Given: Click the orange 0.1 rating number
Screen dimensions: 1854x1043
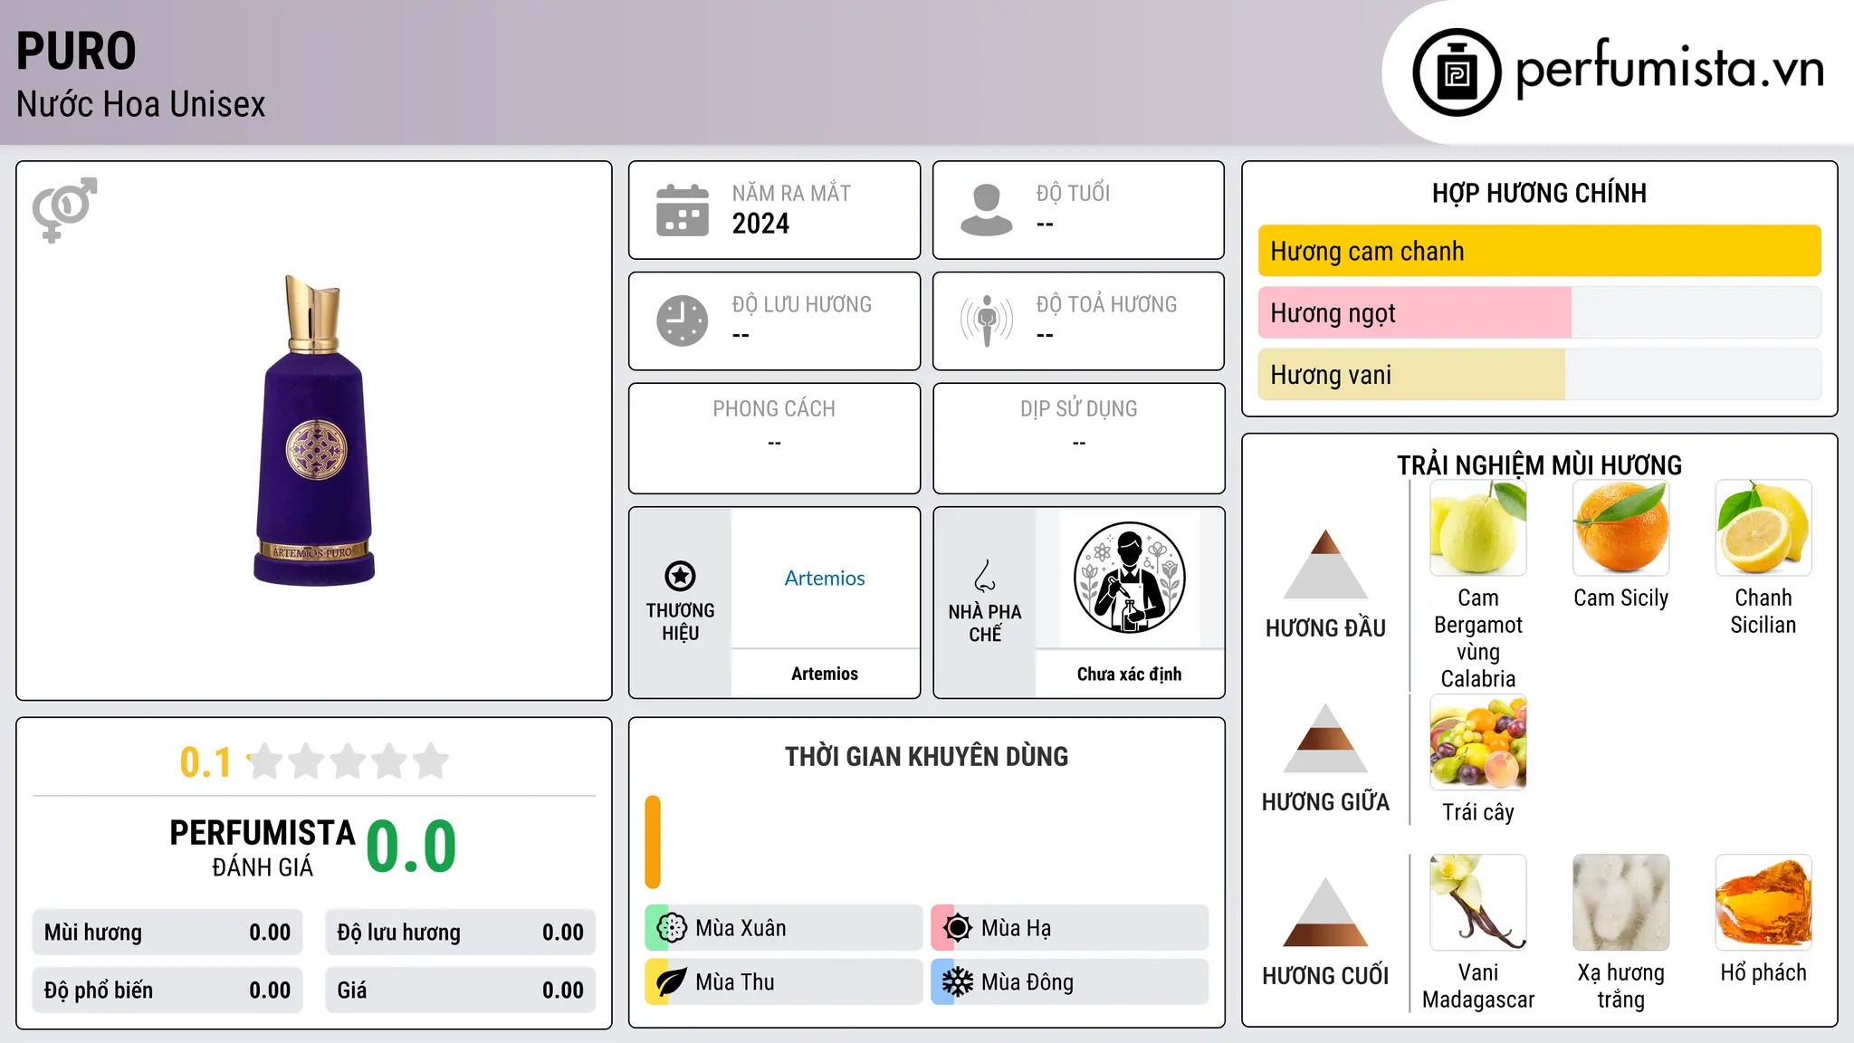Looking at the screenshot, I should tap(205, 762).
